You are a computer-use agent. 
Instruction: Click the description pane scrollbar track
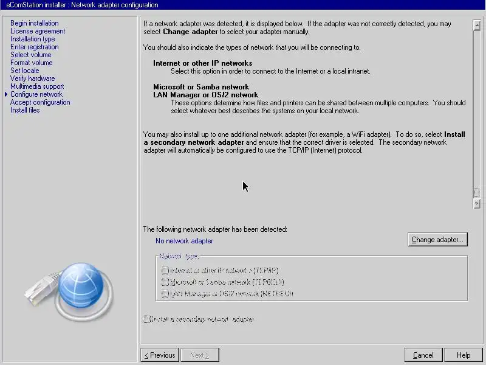point(477,109)
